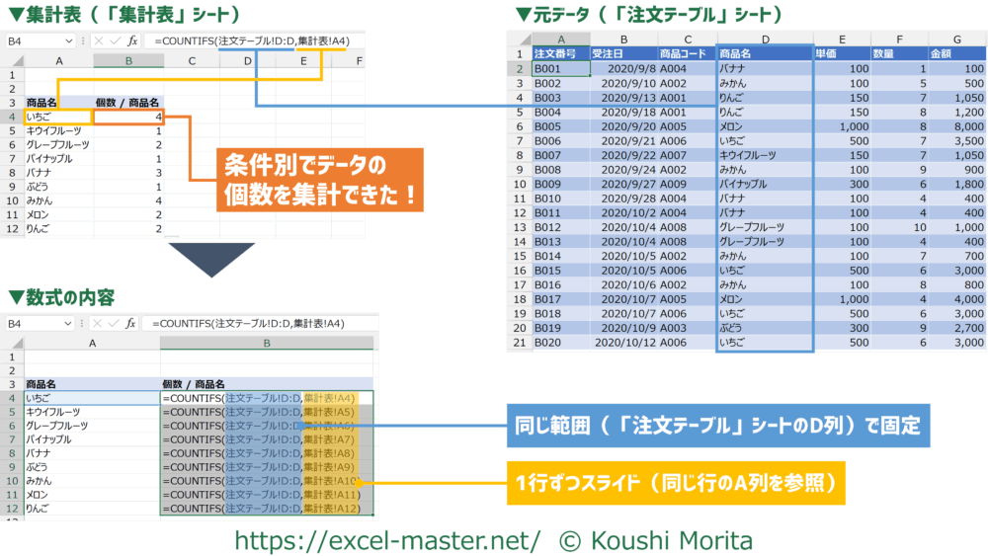Open the excel-master.net URL text
Image resolution: width=988 pixels, height=556 pixels.
coord(386,539)
